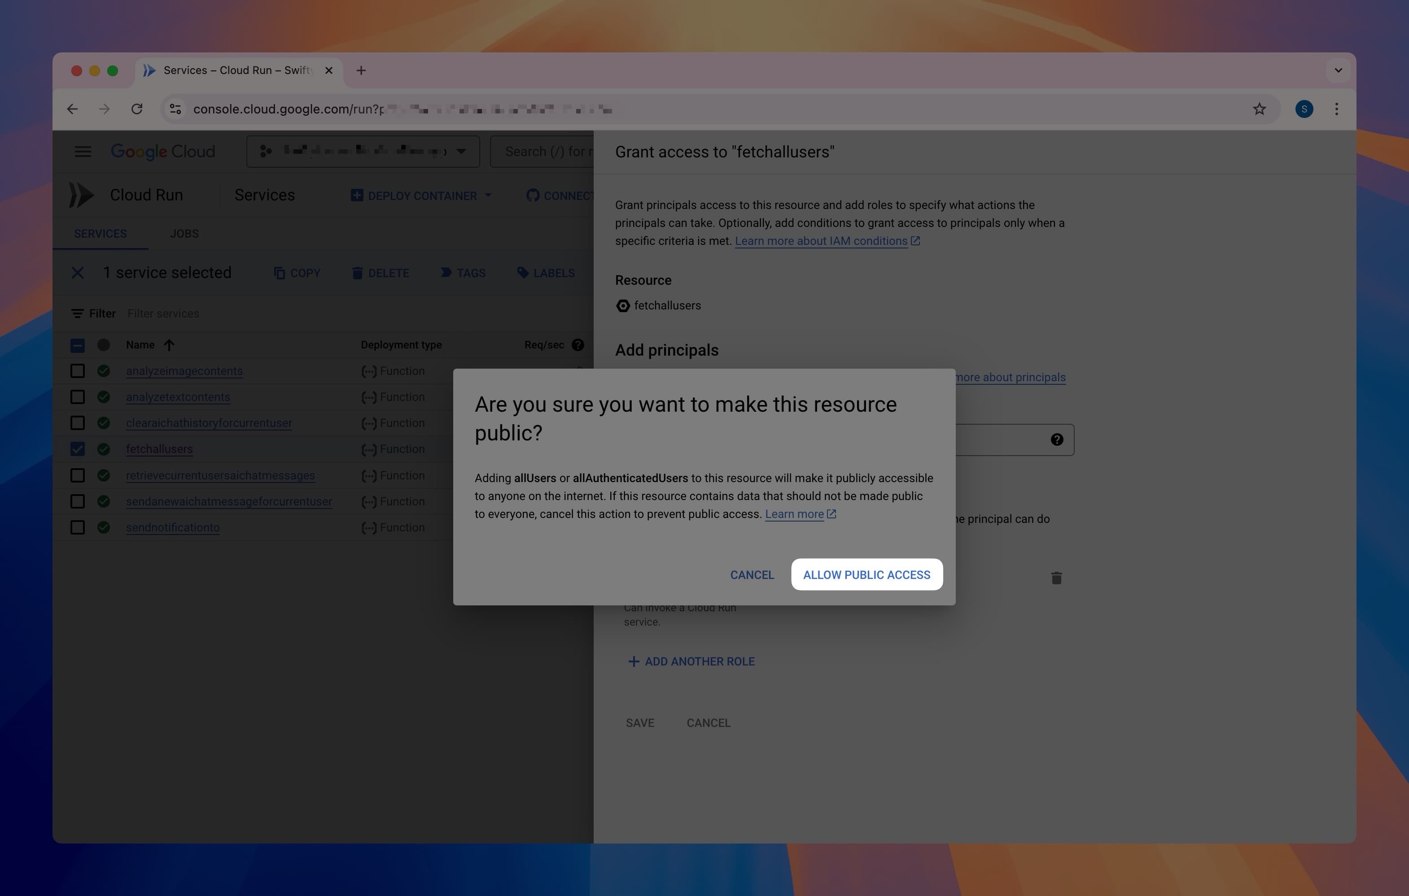Viewport: 1409px width, 896px height.
Task: Reload the page
Action: (x=137, y=109)
